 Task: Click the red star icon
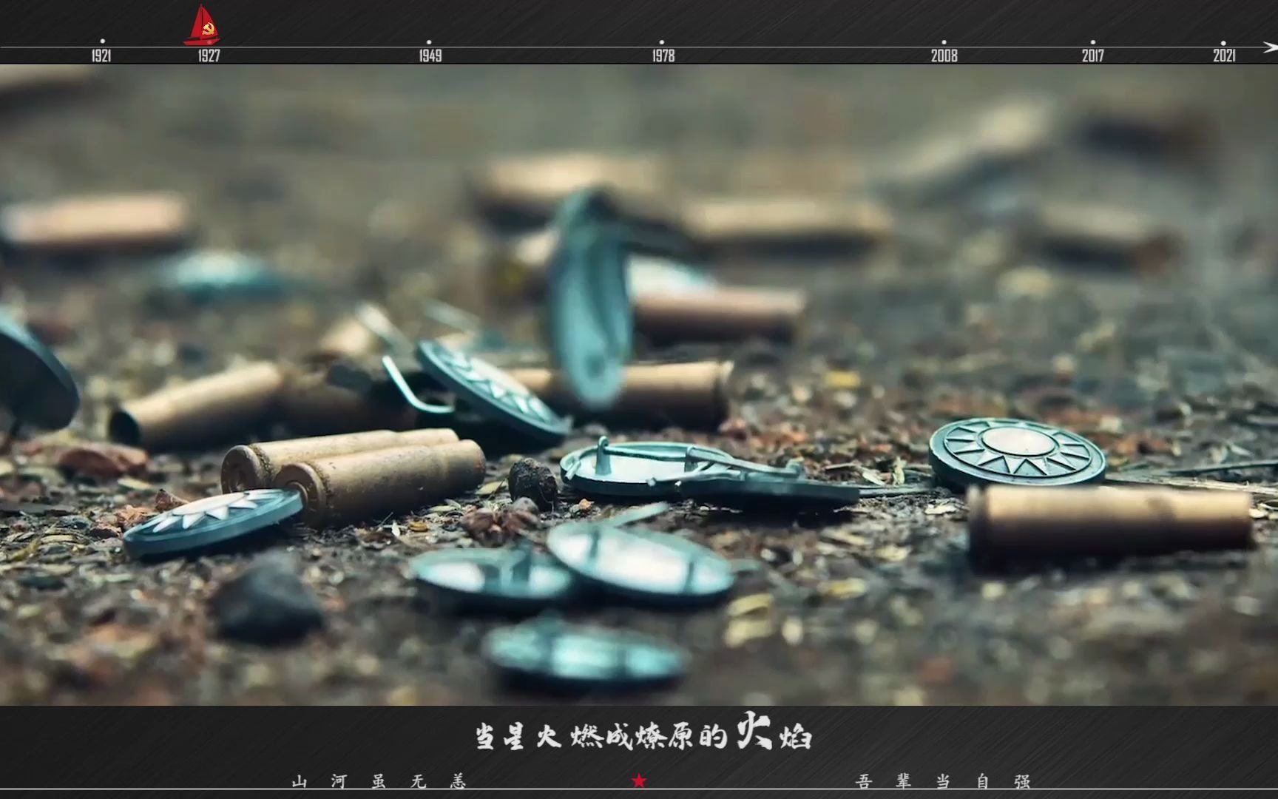click(639, 781)
